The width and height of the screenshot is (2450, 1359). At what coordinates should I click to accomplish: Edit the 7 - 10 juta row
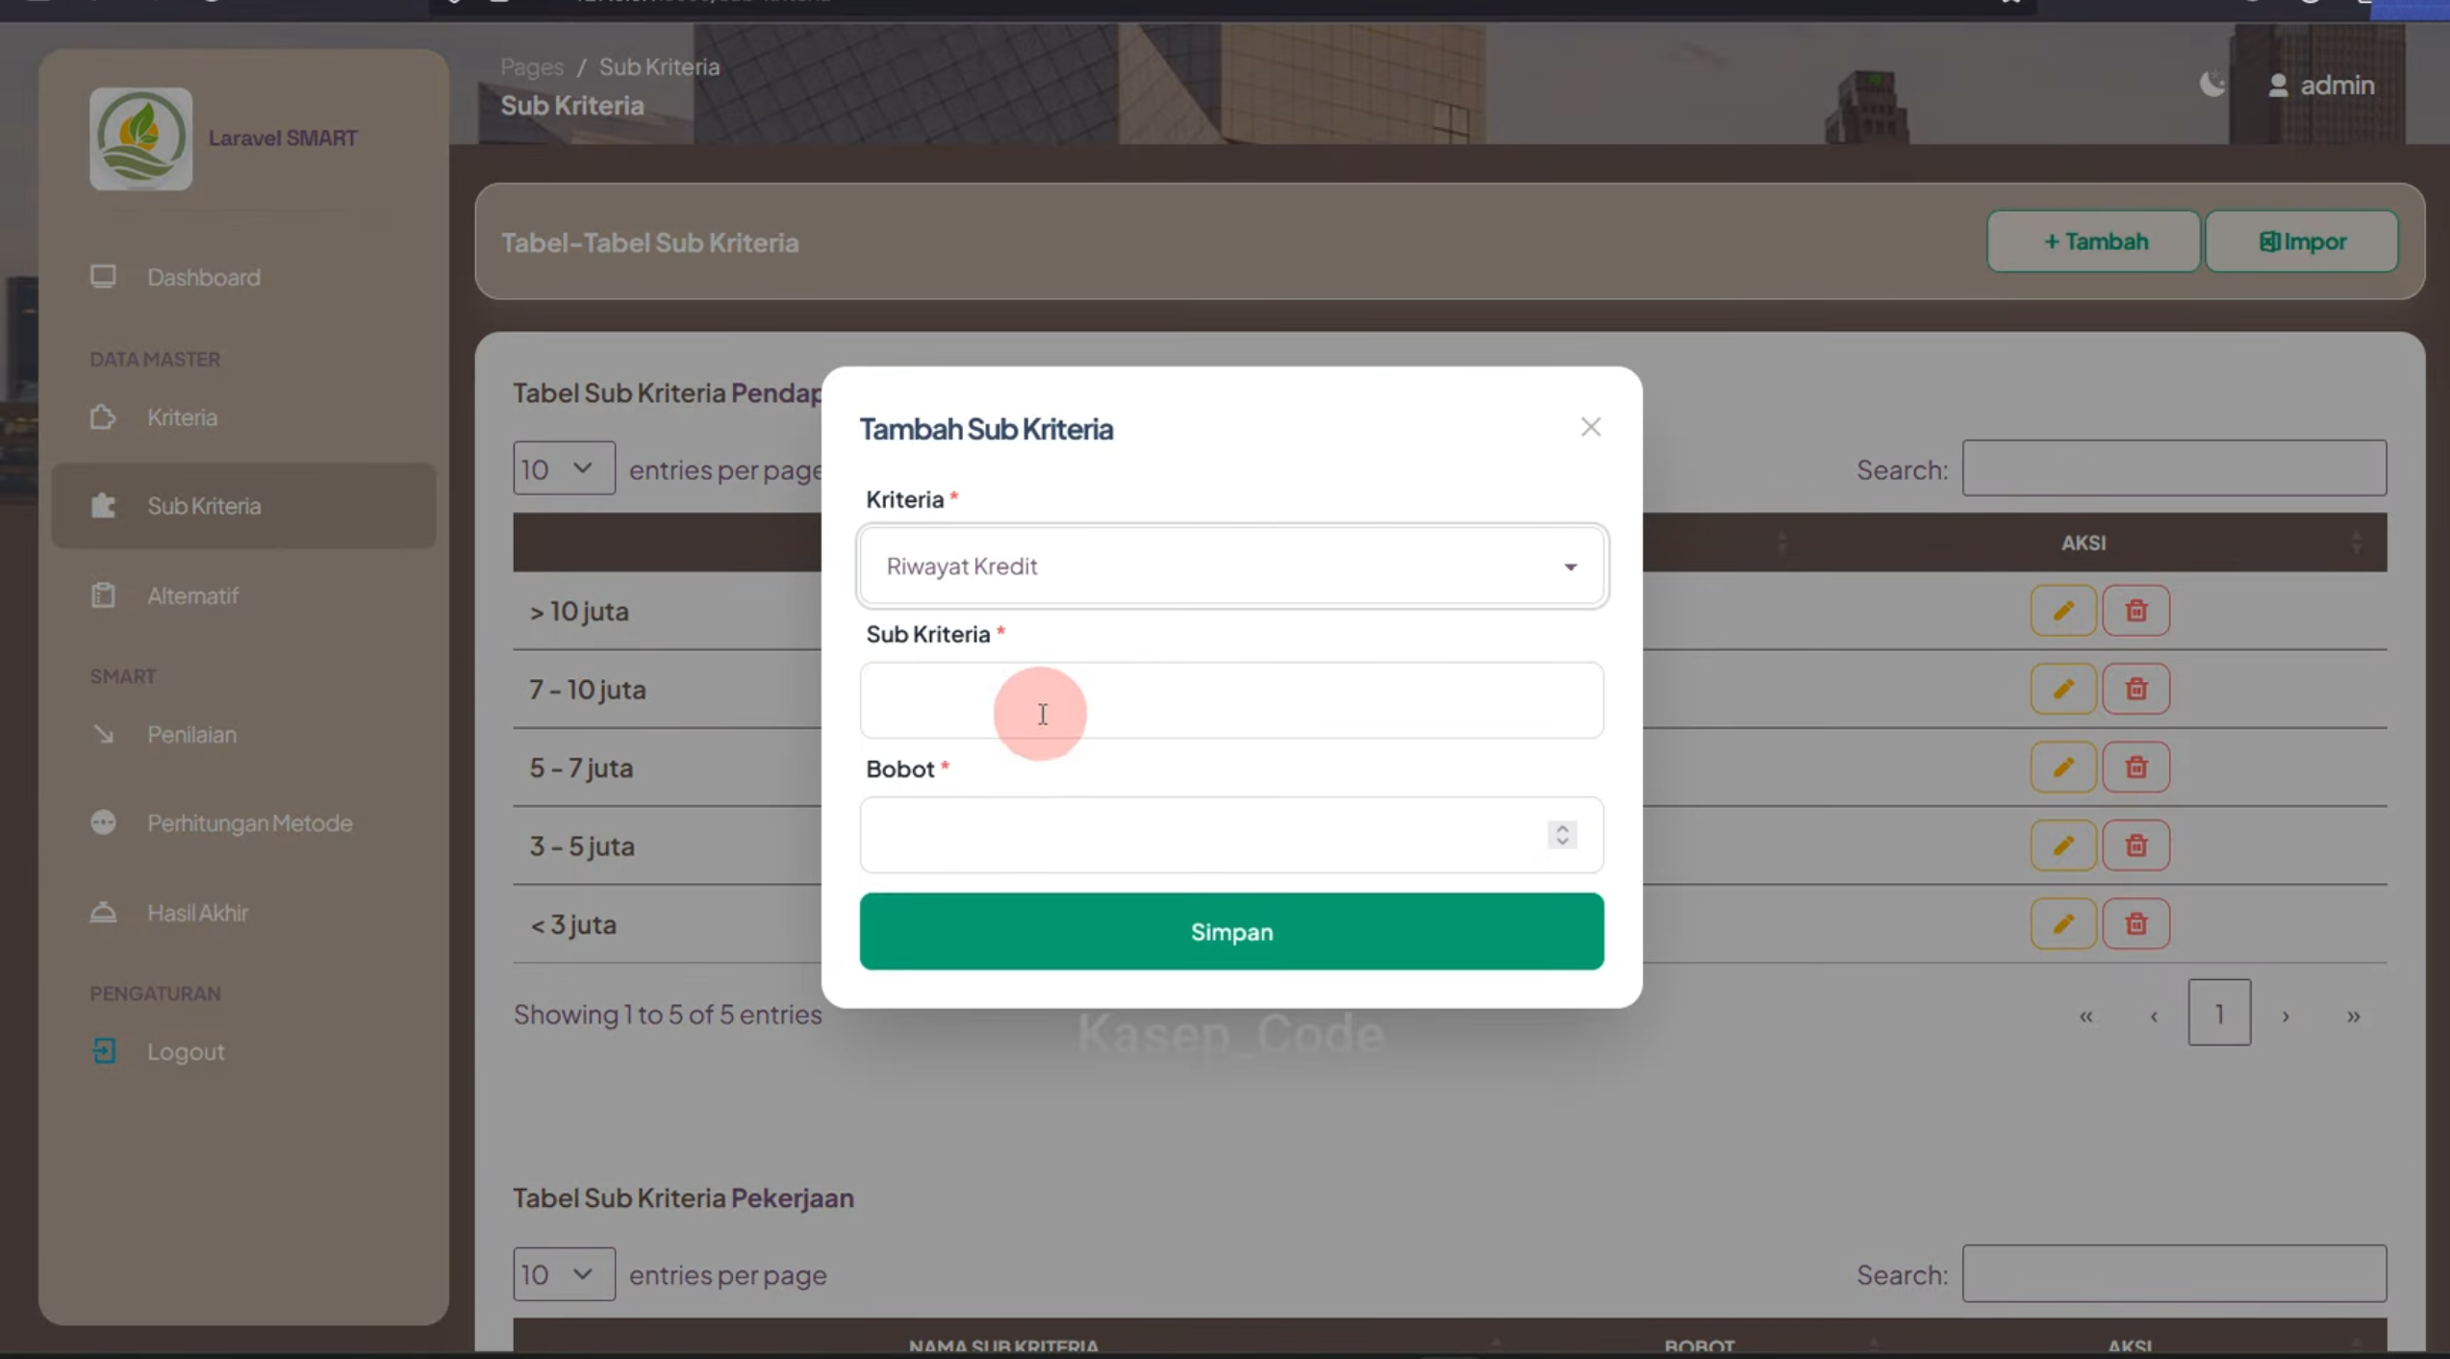(x=2063, y=690)
